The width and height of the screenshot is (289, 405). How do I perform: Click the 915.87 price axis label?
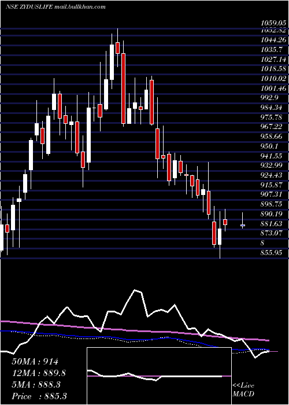[x=272, y=185]
